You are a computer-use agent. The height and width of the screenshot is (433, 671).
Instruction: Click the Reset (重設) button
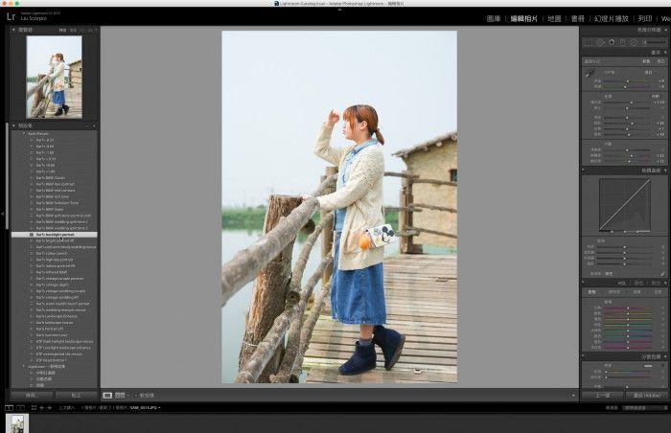tap(647, 396)
